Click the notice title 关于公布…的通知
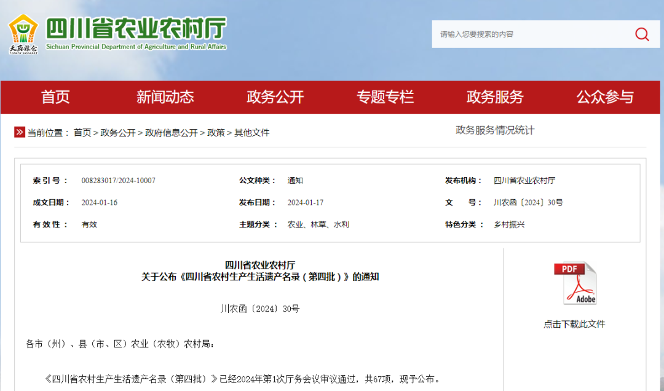 click(260, 277)
